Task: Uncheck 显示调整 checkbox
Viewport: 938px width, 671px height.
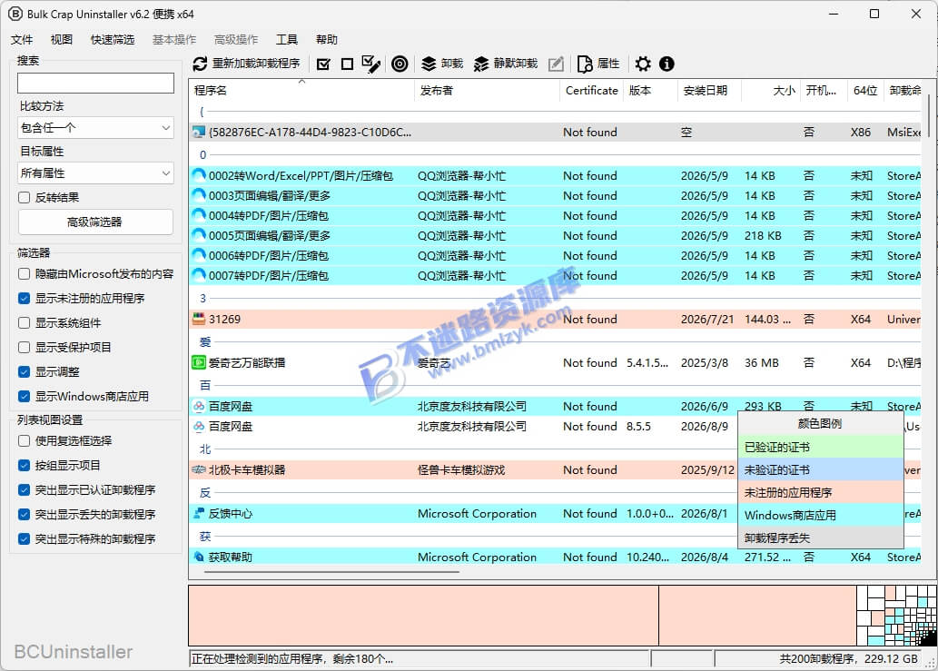Action: click(25, 372)
